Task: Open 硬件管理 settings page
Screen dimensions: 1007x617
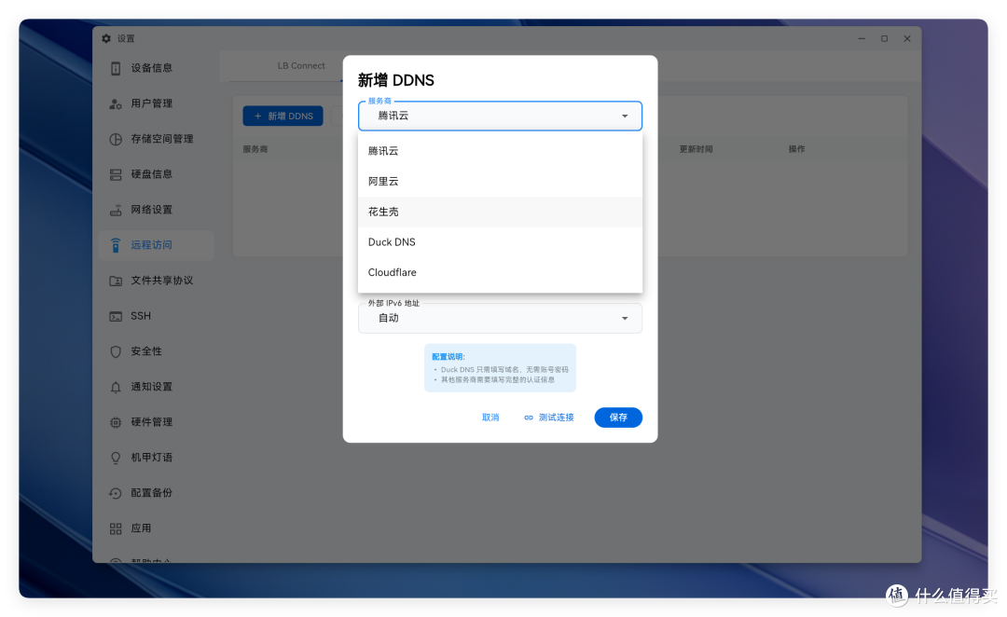Action: 156,422
